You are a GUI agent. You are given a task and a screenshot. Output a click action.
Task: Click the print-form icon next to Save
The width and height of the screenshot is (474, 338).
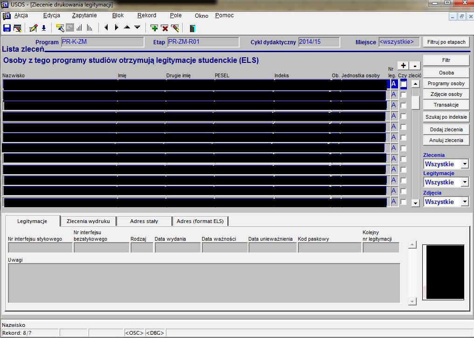(x=17, y=28)
